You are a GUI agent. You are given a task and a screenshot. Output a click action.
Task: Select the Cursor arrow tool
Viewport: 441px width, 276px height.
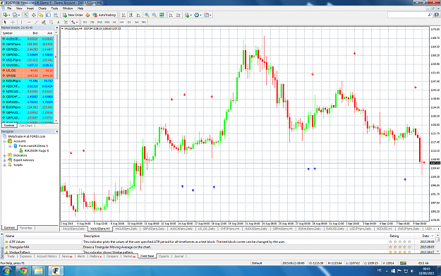click(x=5, y=22)
